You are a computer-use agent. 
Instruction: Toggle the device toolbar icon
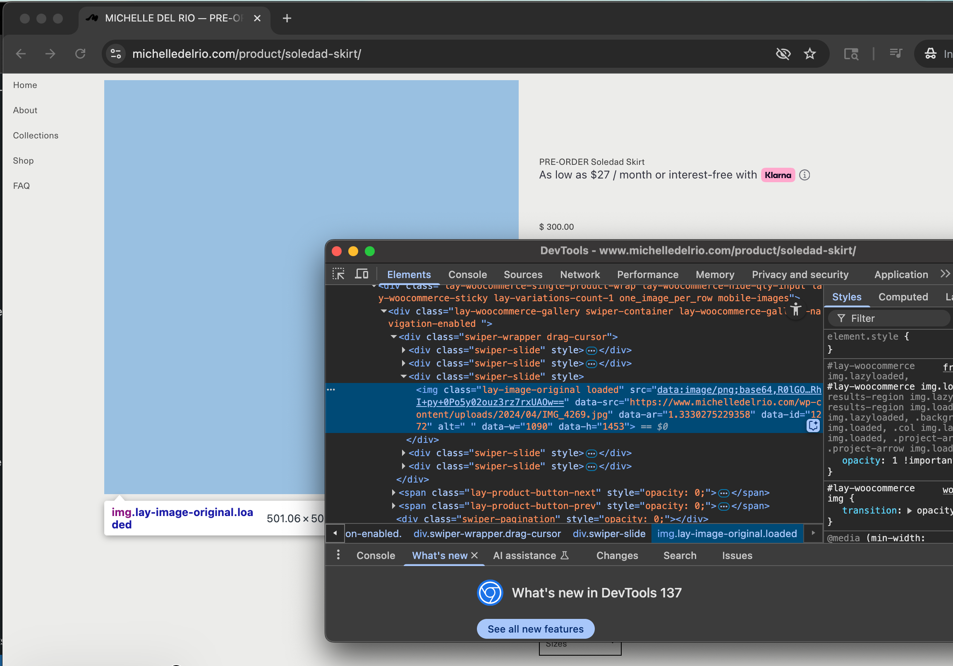362,274
